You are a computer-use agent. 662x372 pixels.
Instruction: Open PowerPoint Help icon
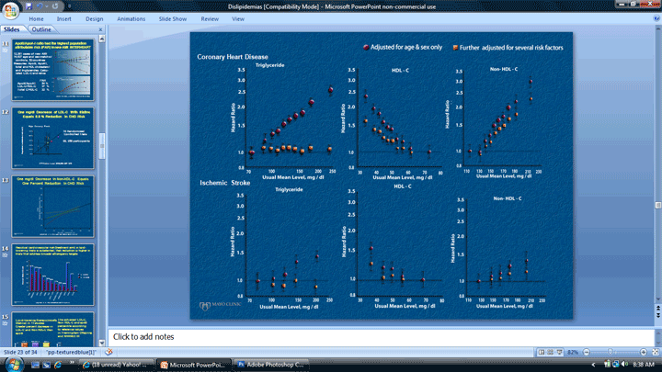pyautogui.click(x=656, y=18)
